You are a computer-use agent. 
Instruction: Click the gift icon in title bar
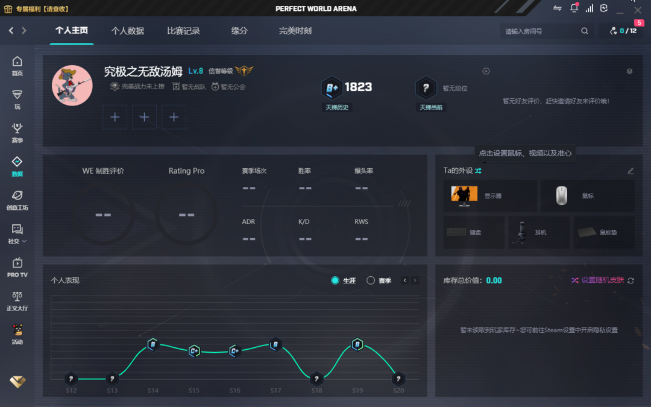pyautogui.click(x=8, y=8)
